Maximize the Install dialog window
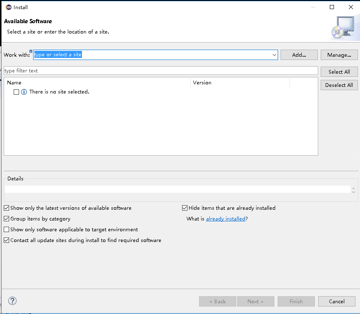Viewport: 360px width, 314px height. coord(332,7)
